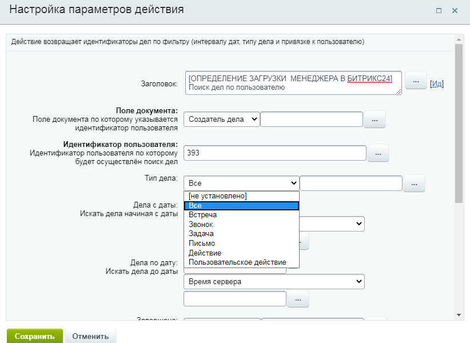Pick Пользовательское действие list option
The width and height of the screenshot is (470, 343).
[x=237, y=262]
